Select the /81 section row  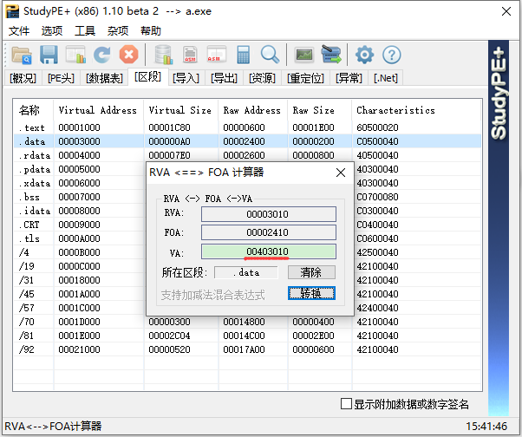click(247, 336)
